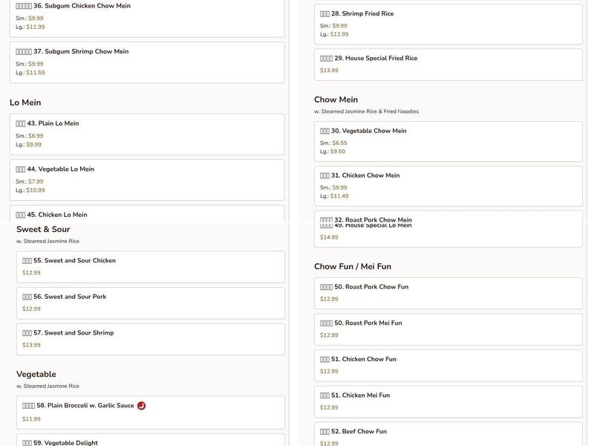Choose 28. Shrimp Fried Rice
This screenshot has width=594, height=446.
point(448,24)
